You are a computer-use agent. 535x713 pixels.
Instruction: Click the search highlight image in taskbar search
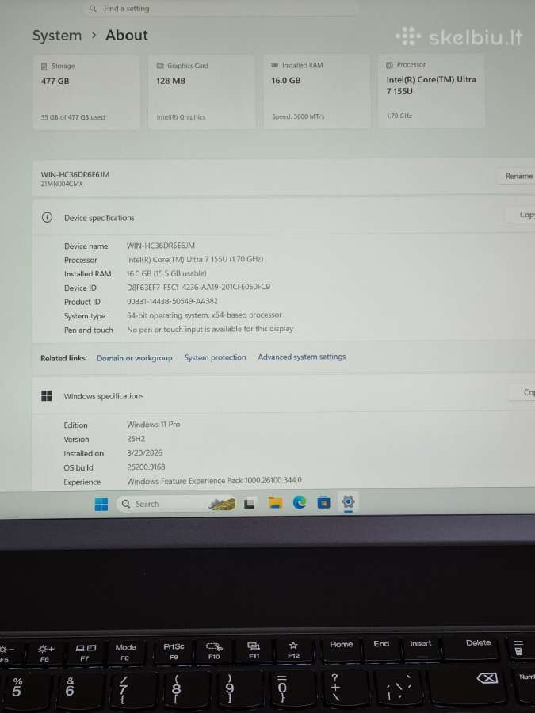tap(223, 504)
